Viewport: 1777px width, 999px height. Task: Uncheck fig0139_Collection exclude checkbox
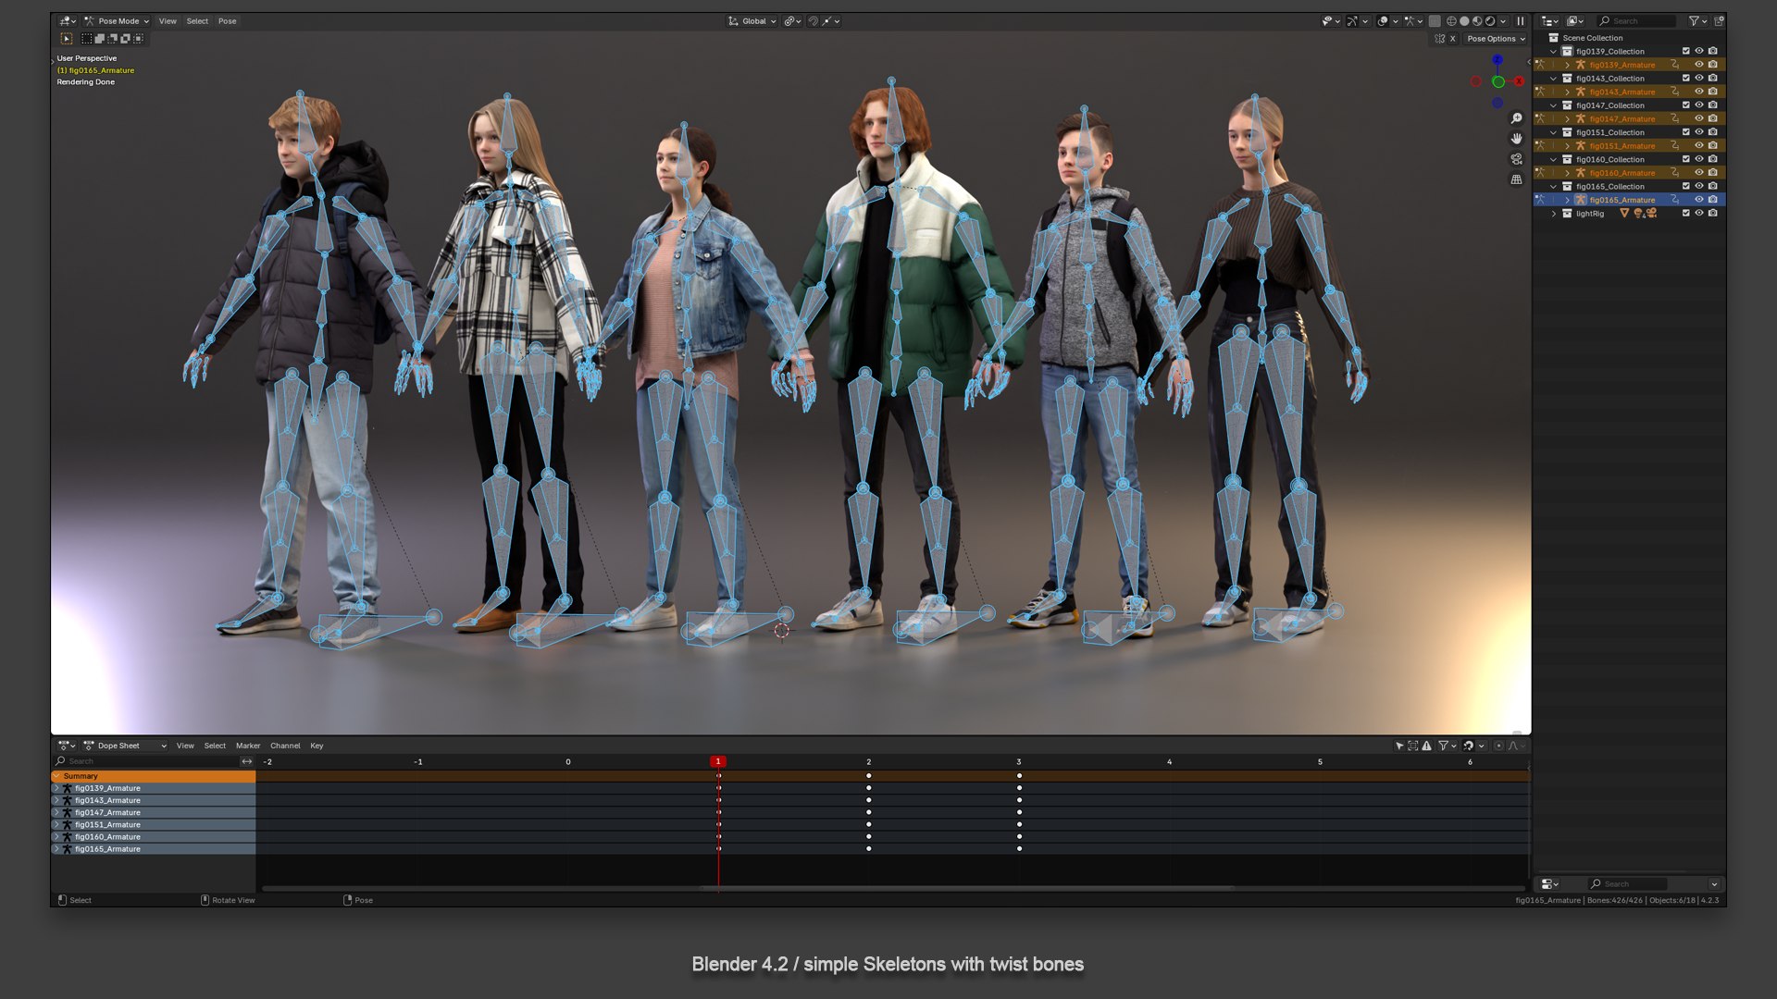pos(1685,52)
